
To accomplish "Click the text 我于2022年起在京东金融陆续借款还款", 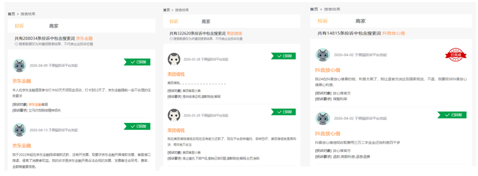I will click(x=41, y=155).
